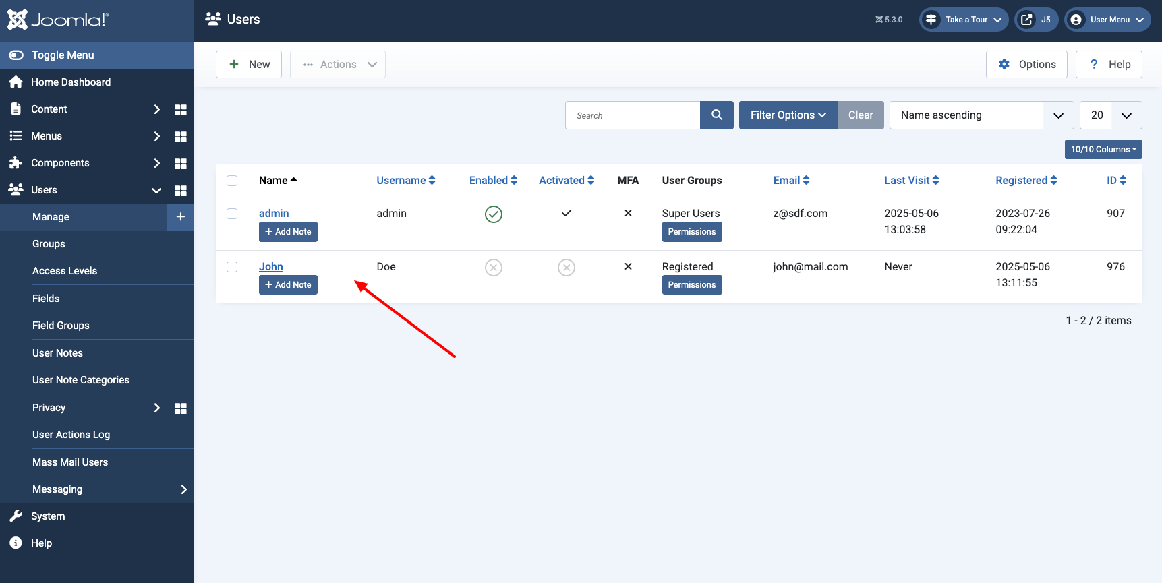Open the list limit 20 dropdown
The image size is (1162, 583).
(1111, 115)
